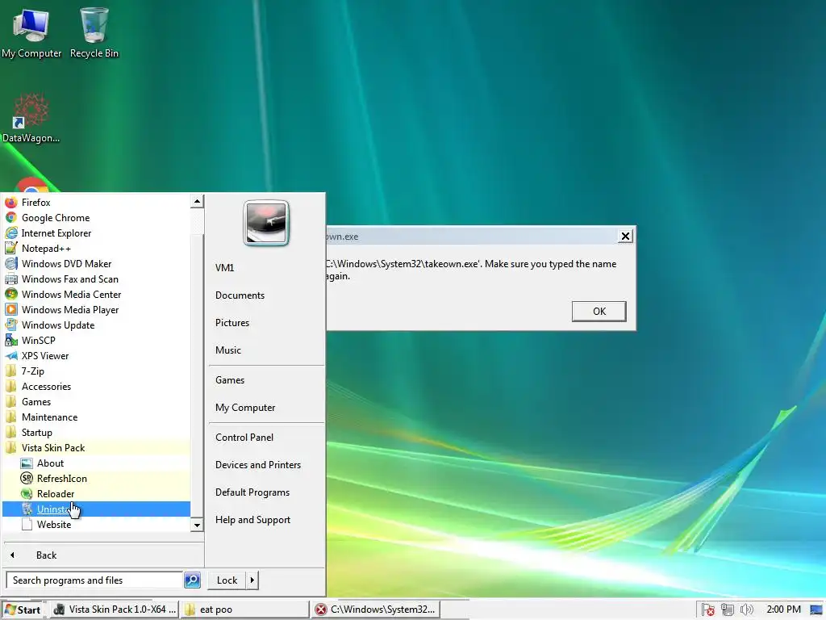Open Control Panel

[x=266, y=437]
